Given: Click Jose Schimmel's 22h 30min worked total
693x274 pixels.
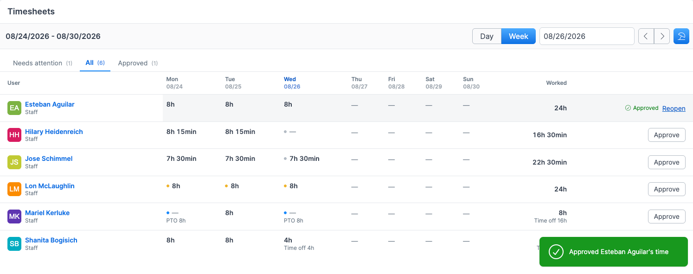Looking at the screenshot, I should click(550, 162).
